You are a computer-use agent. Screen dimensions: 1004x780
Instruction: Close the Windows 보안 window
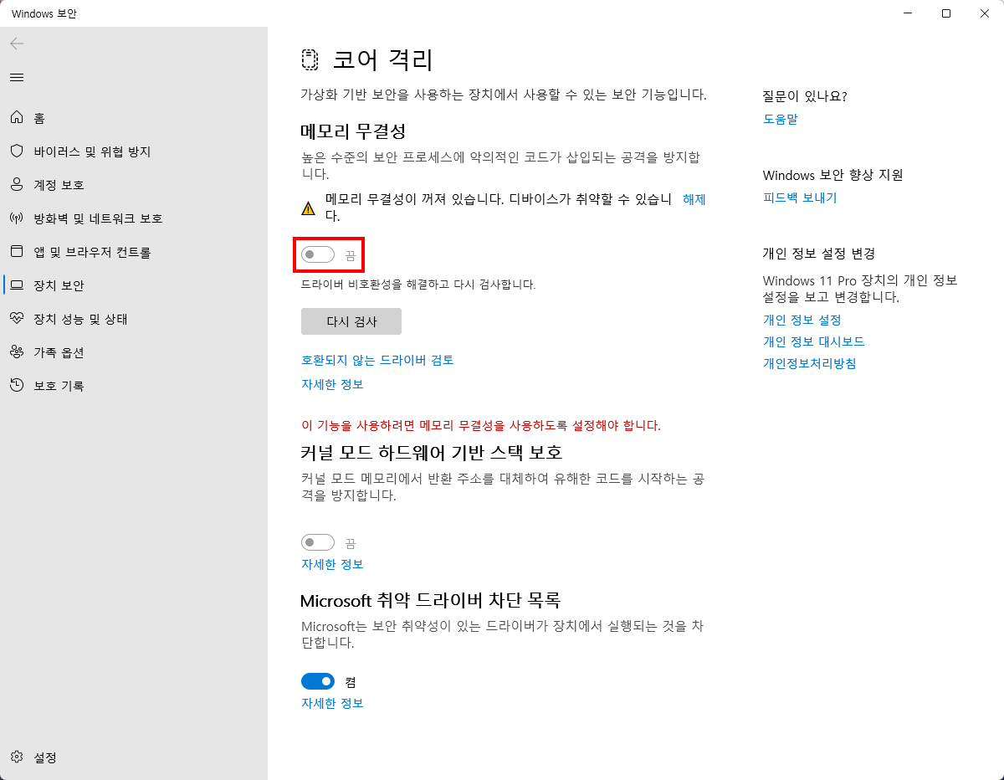pos(985,13)
